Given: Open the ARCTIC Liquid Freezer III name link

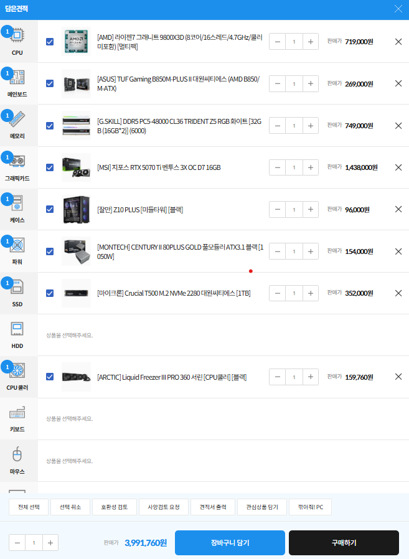Looking at the screenshot, I should coord(172,377).
